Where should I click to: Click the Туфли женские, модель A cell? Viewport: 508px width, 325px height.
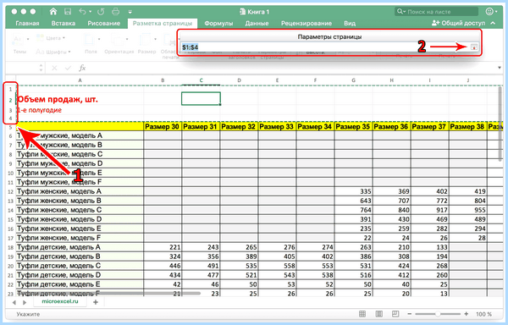pyautogui.click(x=80, y=191)
